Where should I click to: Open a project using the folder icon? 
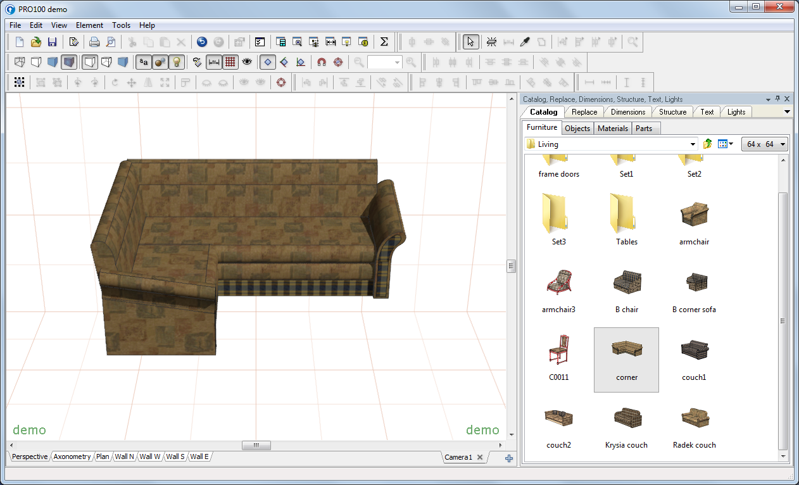tap(36, 42)
